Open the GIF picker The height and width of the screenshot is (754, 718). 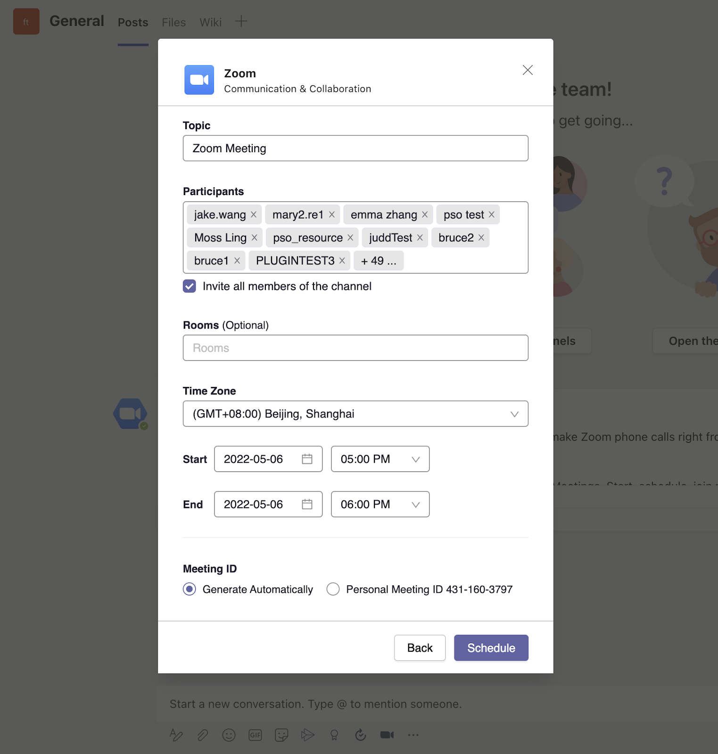(x=255, y=735)
